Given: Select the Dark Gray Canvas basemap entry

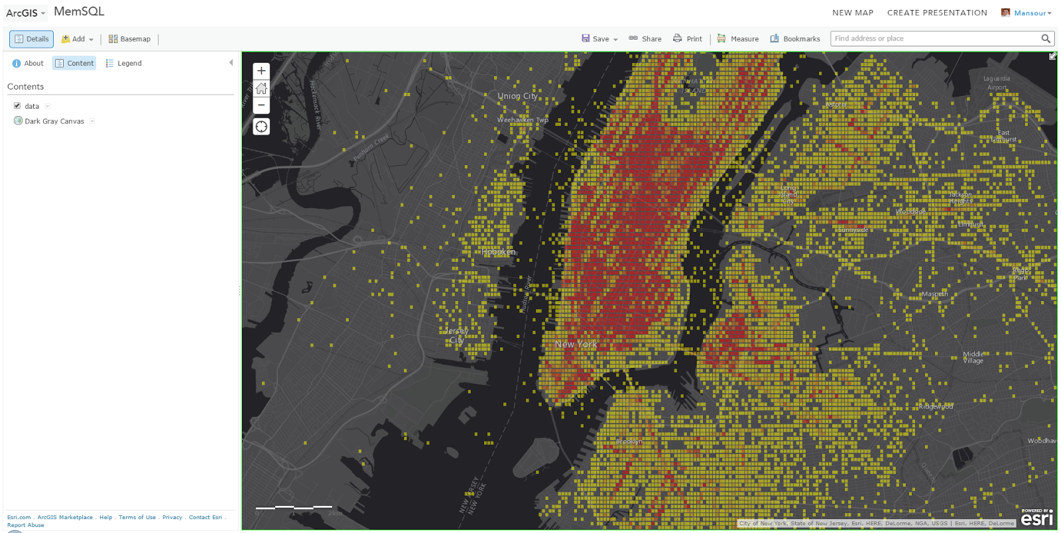Looking at the screenshot, I should [54, 121].
